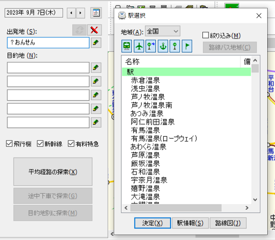Screen dimensions: 275x240
Task: Click the station list down scroll arrow
Action: 255,200
